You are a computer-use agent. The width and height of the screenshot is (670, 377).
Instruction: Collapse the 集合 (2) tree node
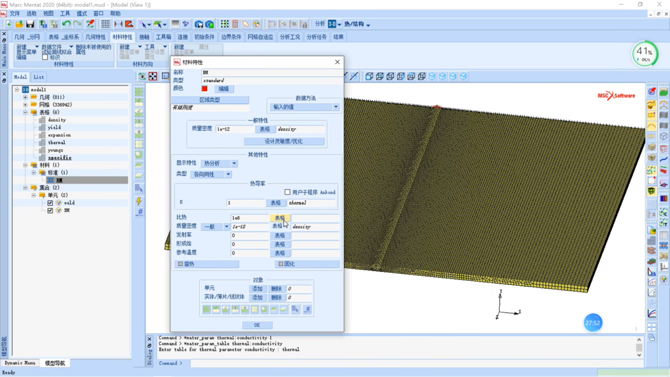pyautogui.click(x=25, y=188)
